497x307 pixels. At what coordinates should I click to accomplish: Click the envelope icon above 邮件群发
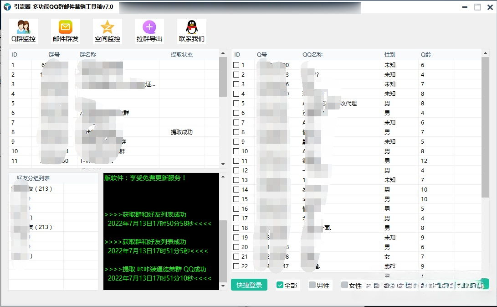coord(65,26)
